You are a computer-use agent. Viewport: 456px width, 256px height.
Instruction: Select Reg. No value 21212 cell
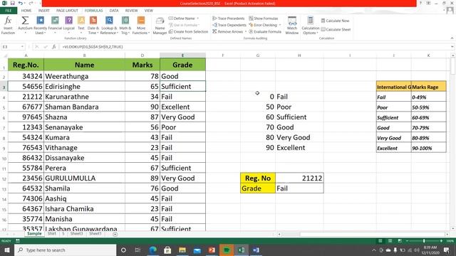coord(299,178)
